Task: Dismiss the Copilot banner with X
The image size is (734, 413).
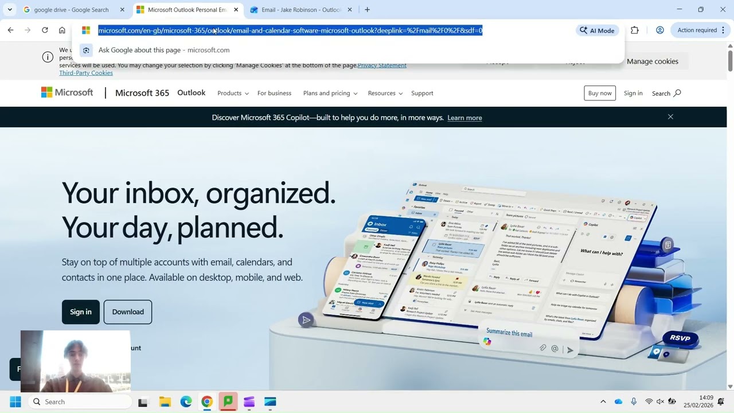Action: (670, 117)
